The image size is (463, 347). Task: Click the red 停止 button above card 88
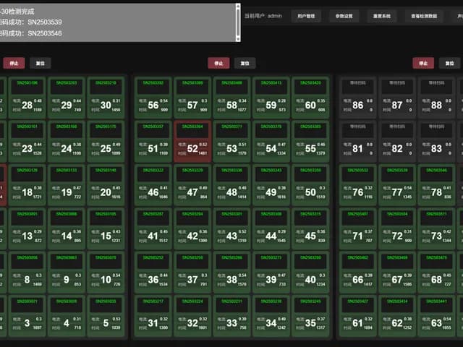[423, 63]
